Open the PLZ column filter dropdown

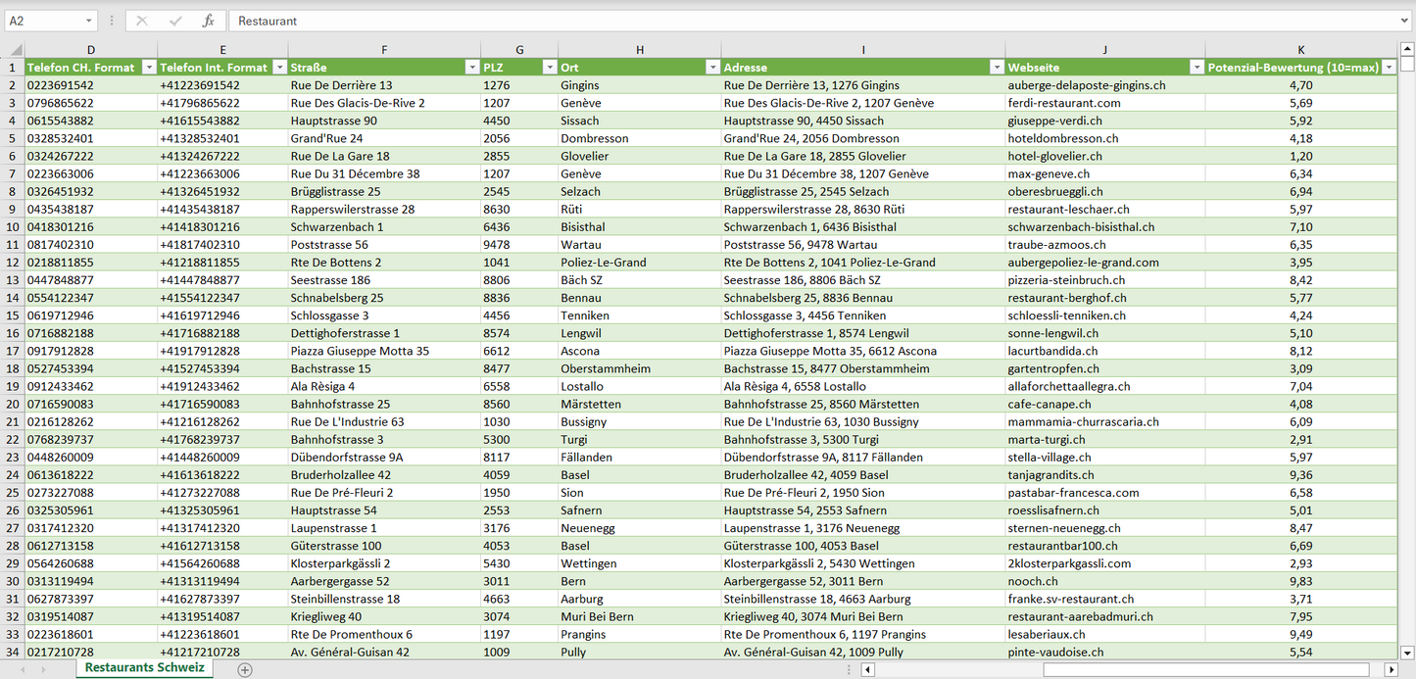[x=548, y=68]
